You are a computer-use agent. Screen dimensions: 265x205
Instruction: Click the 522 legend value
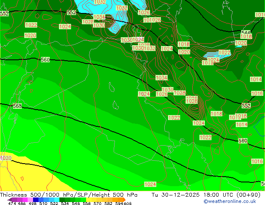[54, 203]
